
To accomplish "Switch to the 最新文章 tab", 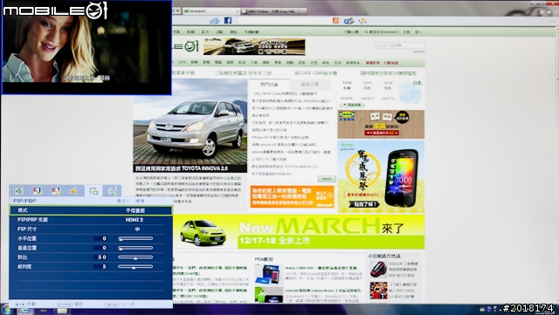I will coord(310,85).
